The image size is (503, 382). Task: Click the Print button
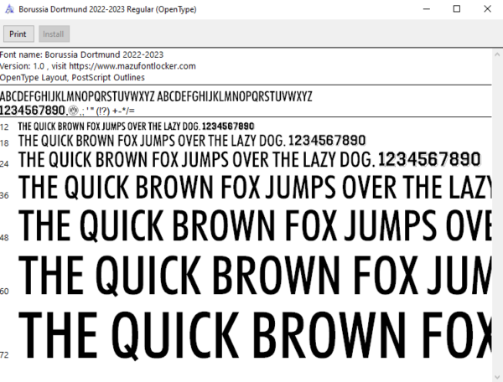click(x=18, y=34)
